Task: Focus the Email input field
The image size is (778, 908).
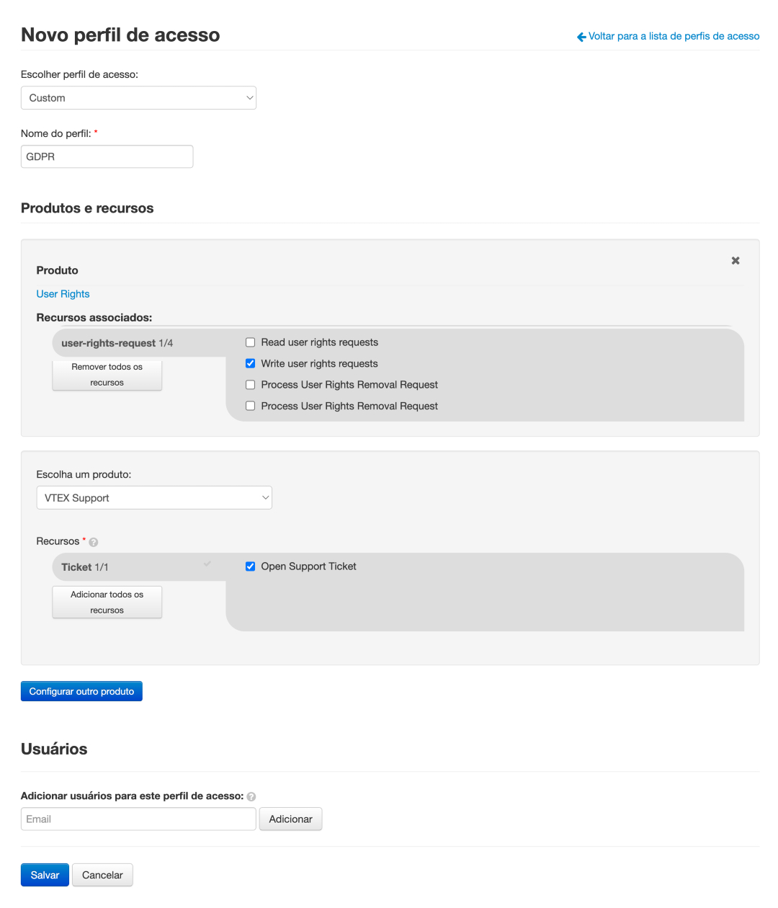Action: [x=138, y=819]
